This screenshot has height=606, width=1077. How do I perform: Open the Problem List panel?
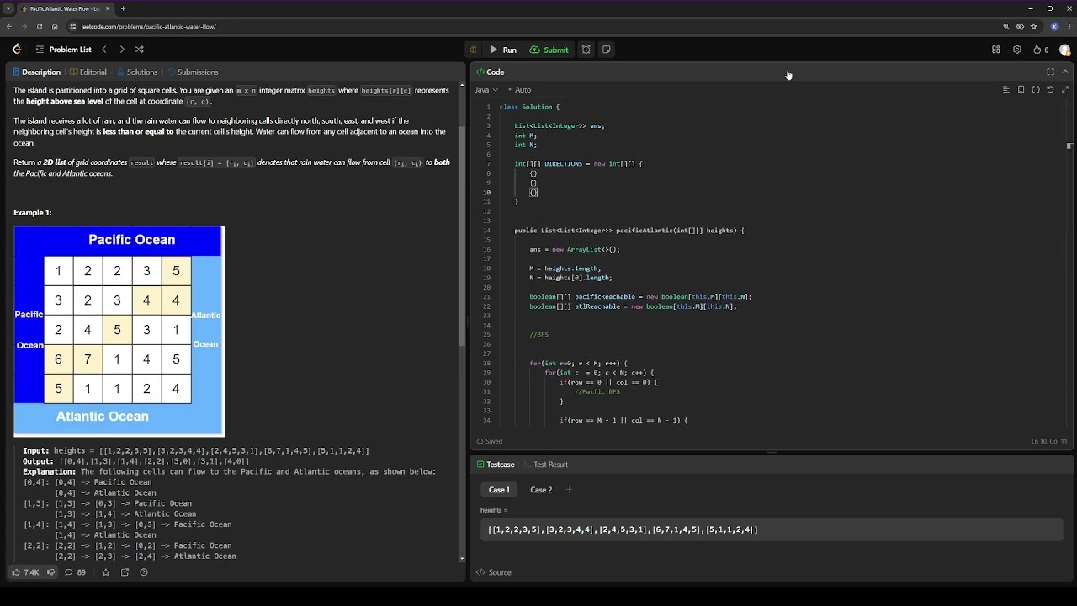pos(63,50)
